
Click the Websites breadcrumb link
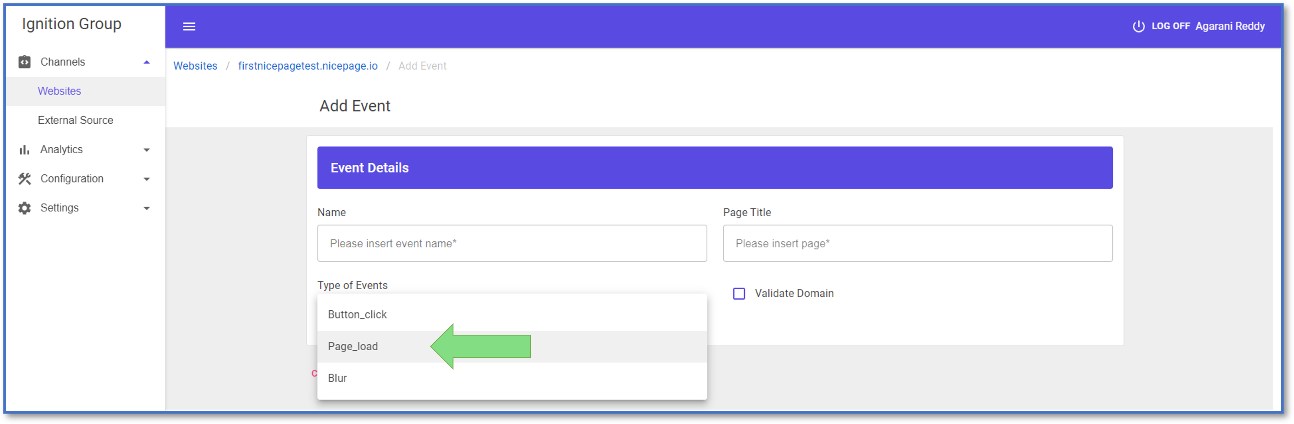click(197, 66)
